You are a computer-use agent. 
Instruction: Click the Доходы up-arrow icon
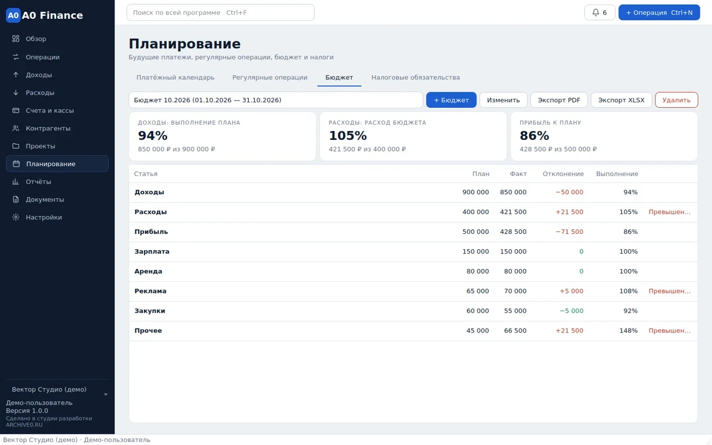[16, 75]
